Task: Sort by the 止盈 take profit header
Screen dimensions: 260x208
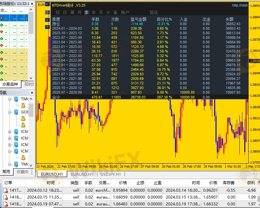Action: coord(154,183)
